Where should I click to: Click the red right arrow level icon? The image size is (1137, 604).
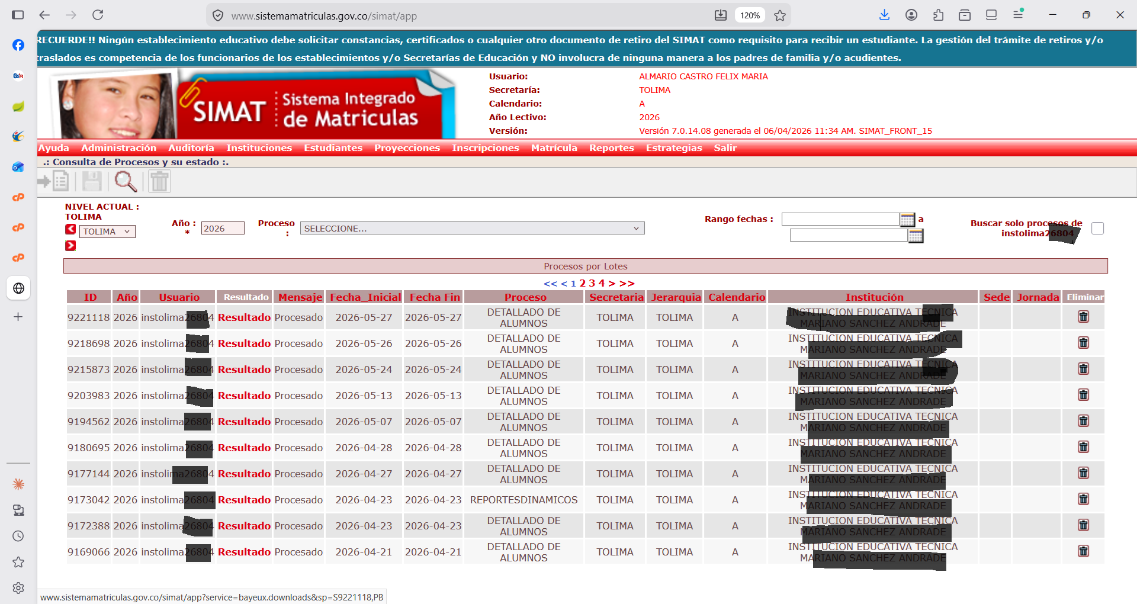click(x=70, y=246)
